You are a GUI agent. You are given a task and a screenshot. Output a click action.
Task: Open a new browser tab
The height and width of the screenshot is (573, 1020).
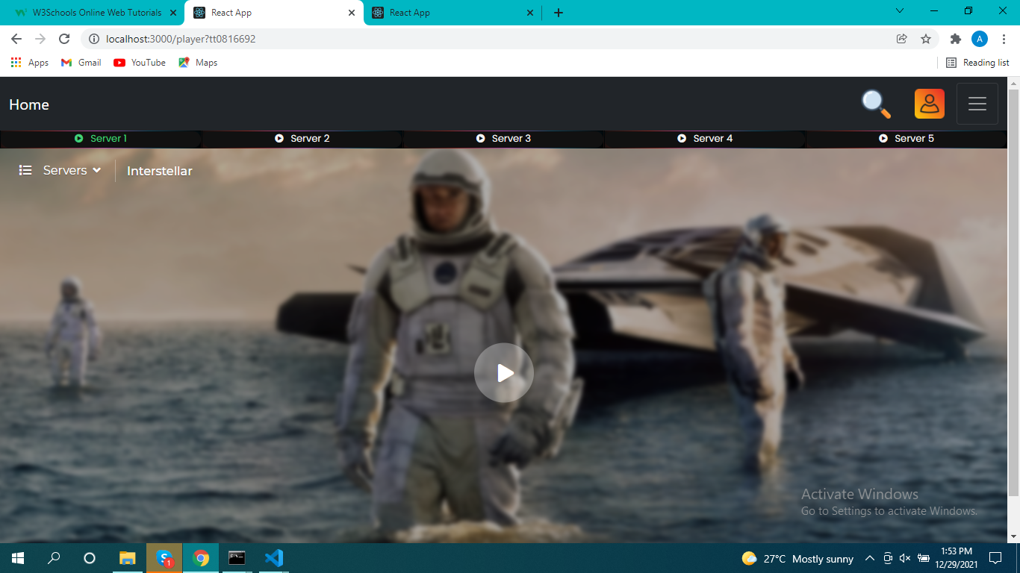click(x=558, y=13)
